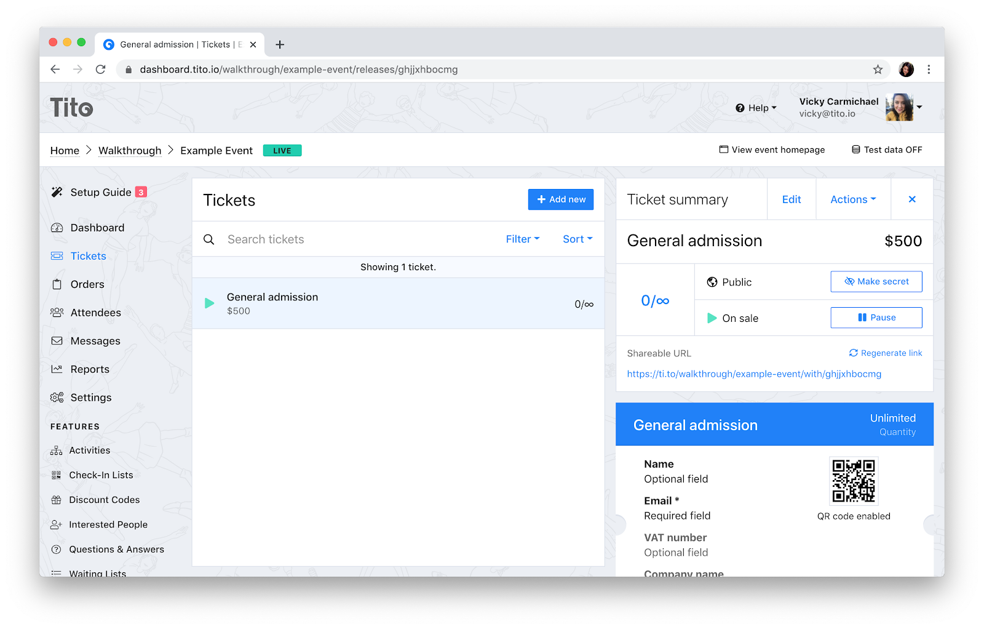The width and height of the screenshot is (984, 629).
Task: Click the Questions & Answers icon
Action: [57, 550]
